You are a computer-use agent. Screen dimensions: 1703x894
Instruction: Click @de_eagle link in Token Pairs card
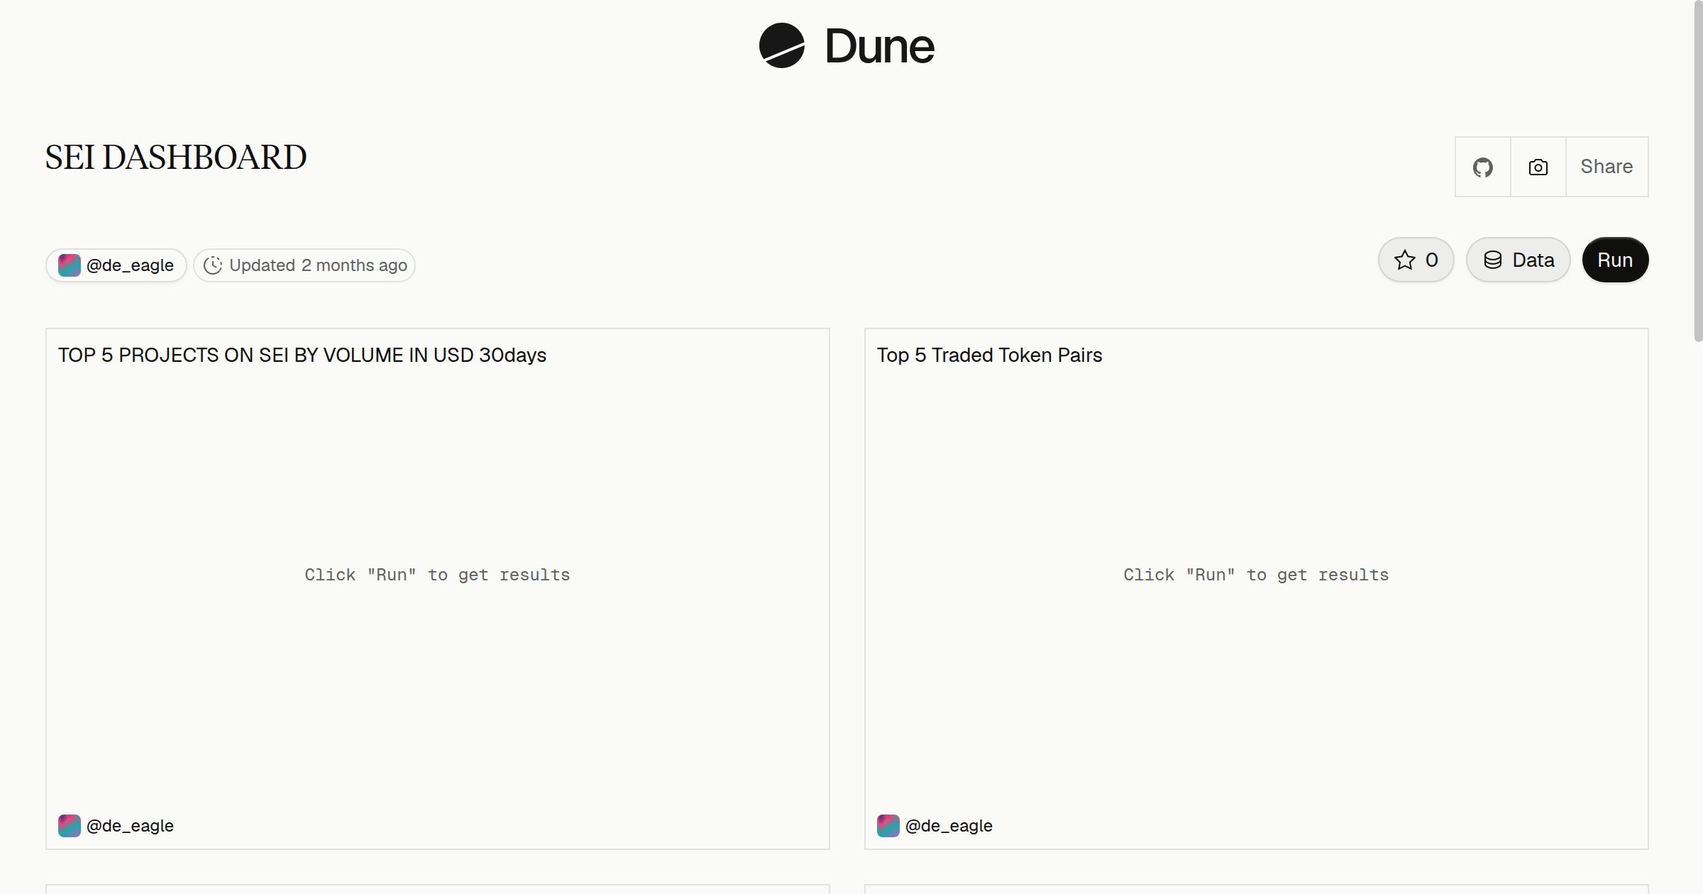coord(949,826)
